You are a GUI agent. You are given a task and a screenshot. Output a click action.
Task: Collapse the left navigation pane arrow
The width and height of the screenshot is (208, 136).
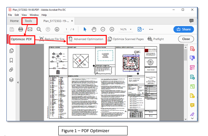click(x=18, y=82)
